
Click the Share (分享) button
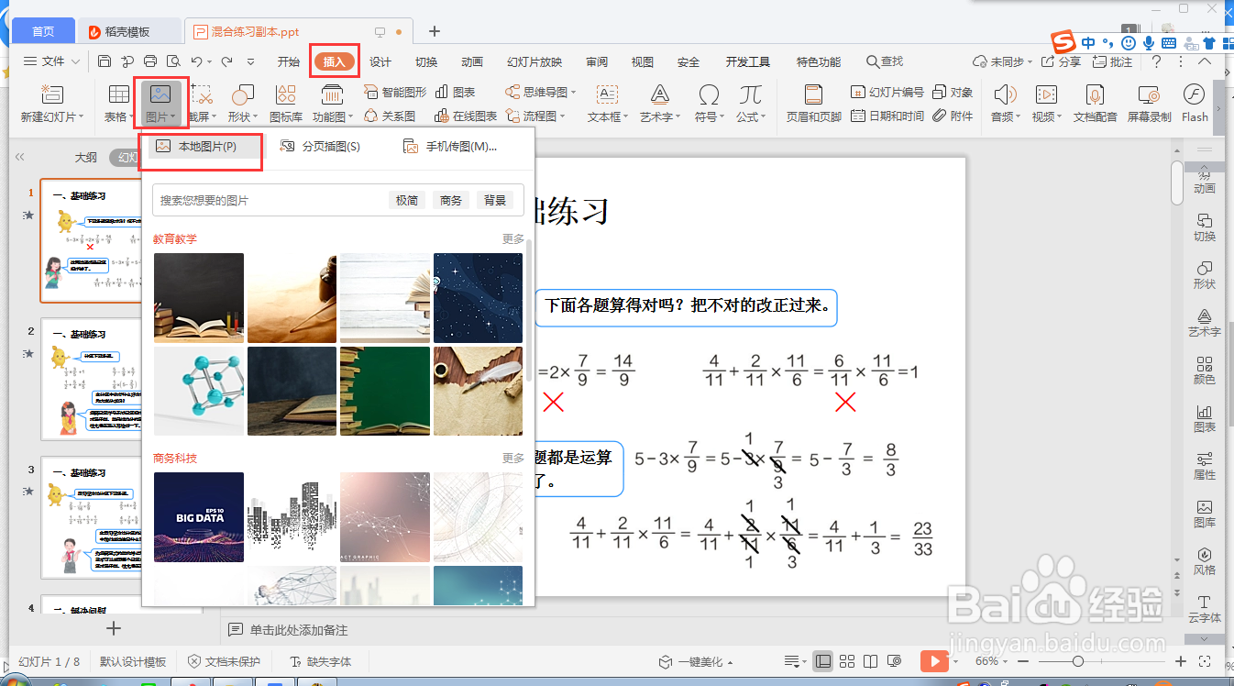tap(1061, 61)
